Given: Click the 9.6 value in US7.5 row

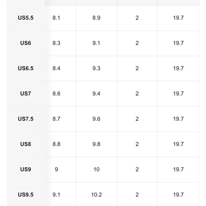Looking at the screenshot, I should (97, 119).
